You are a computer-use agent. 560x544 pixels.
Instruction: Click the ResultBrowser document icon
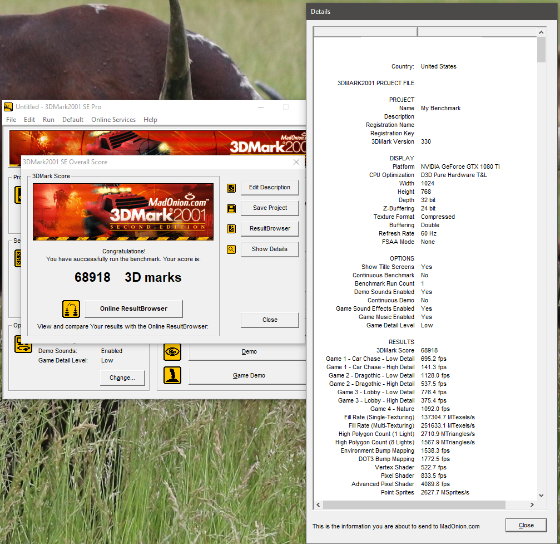[x=231, y=229]
